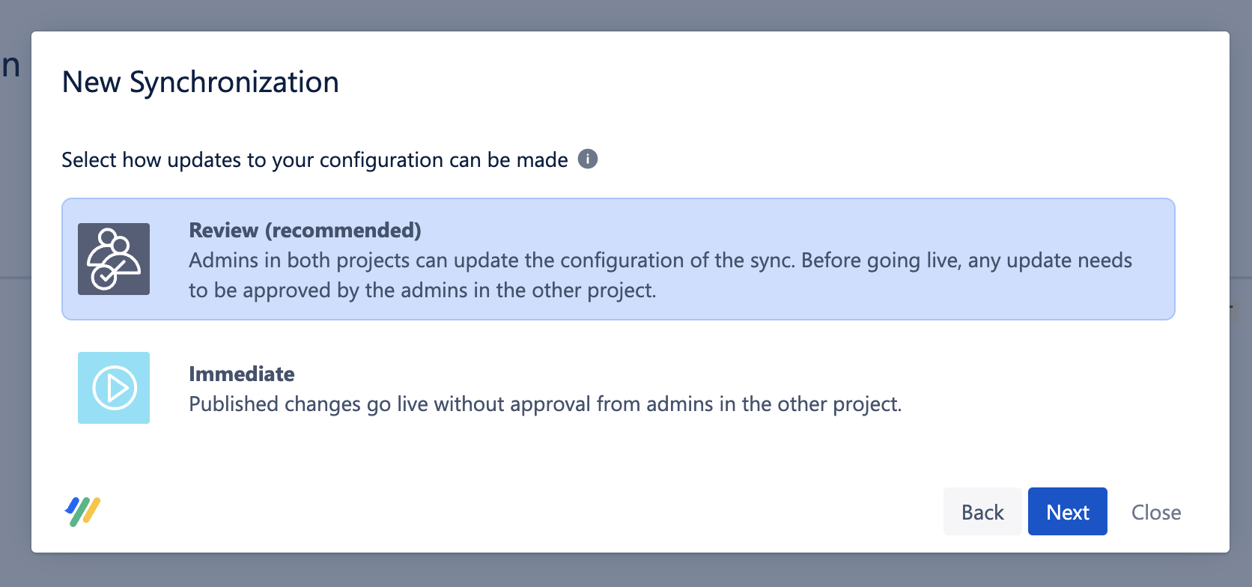
Task: Click the Immediate option description text
Action: tap(545, 404)
